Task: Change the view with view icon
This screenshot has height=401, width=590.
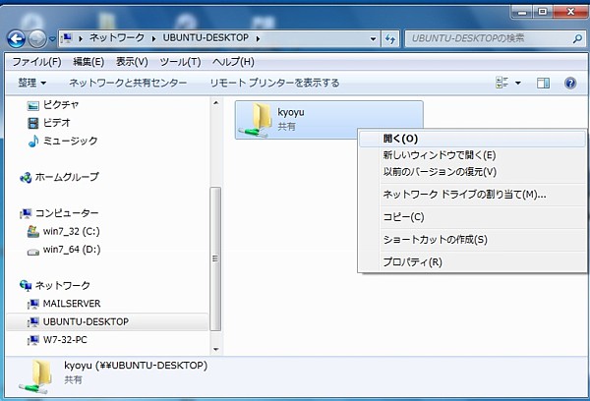Action: coord(501,83)
